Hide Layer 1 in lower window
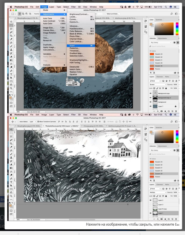The height and width of the screenshot is (235, 185). pyautogui.click(x=150, y=213)
